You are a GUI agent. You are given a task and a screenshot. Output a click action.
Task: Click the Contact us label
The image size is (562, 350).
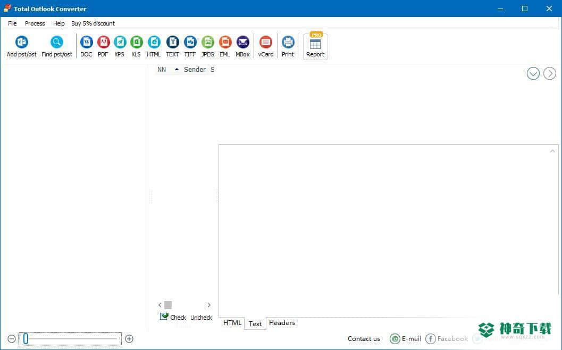tap(364, 338)
